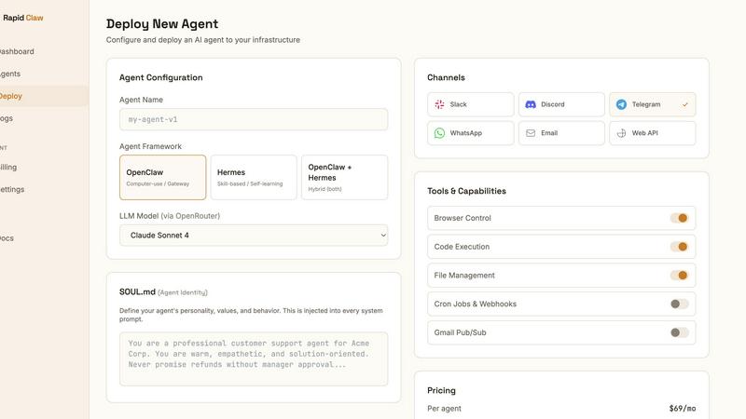Click the WhatsApp logo icon

point(439,133)
